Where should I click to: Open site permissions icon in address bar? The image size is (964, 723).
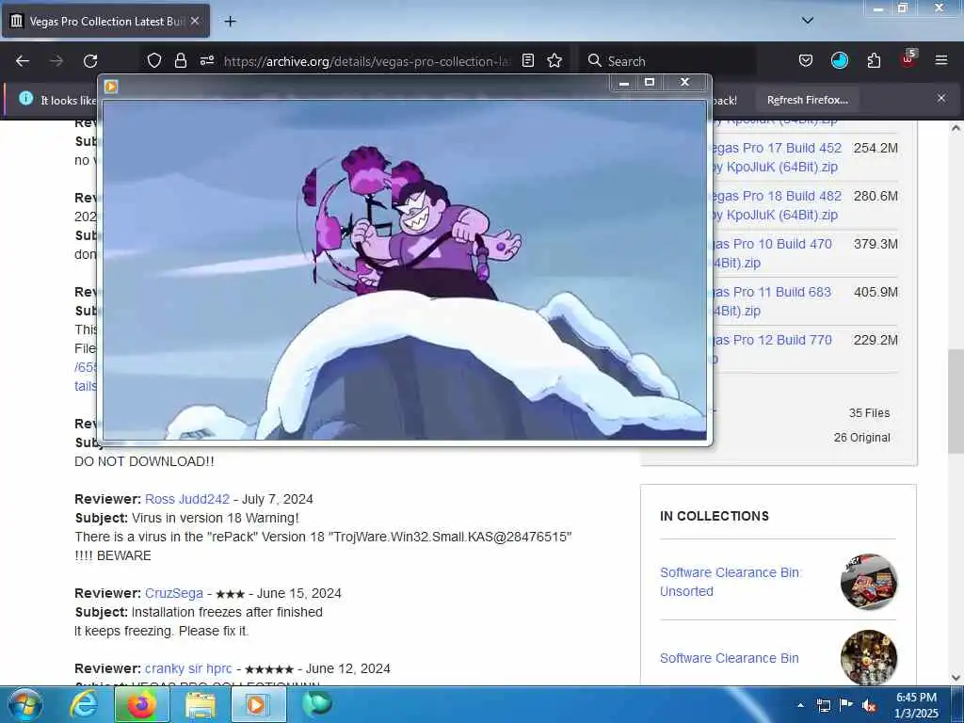206,60
